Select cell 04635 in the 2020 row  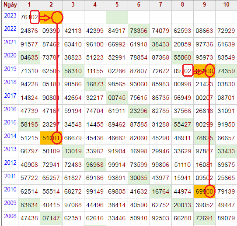coord(29,57)
